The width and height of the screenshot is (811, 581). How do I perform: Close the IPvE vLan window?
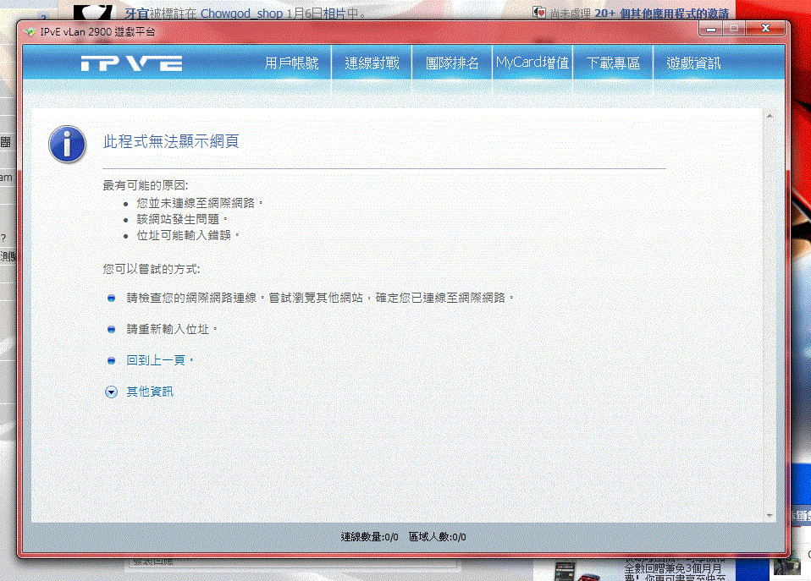click(x=766, y=28)
